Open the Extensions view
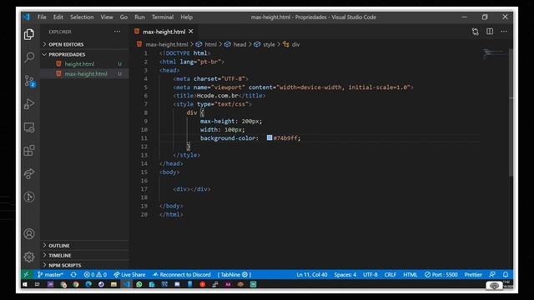534x300 pixels. 29,150
